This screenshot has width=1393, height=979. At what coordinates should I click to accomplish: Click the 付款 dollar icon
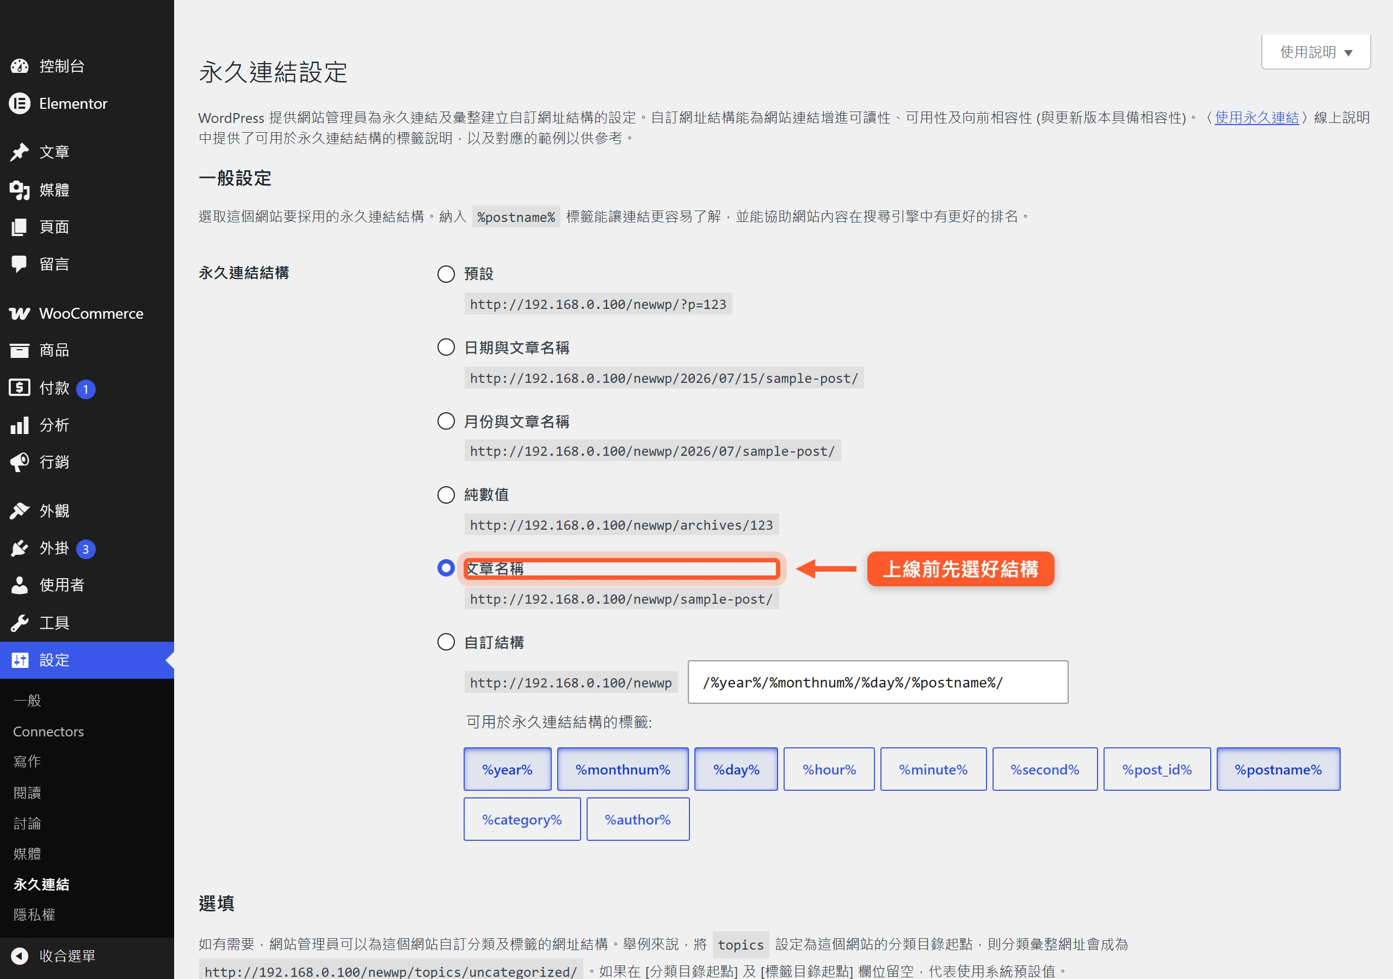20,388
